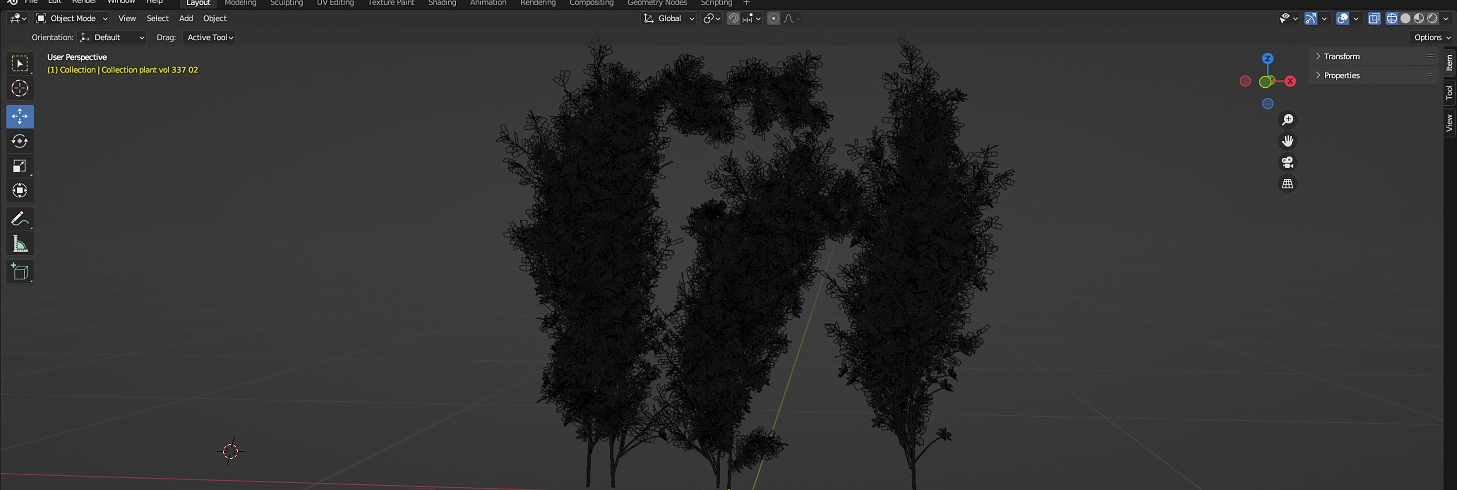Switch to the Sculpting workspace tab
1457x490 pixels.
(x=287, y=3)
